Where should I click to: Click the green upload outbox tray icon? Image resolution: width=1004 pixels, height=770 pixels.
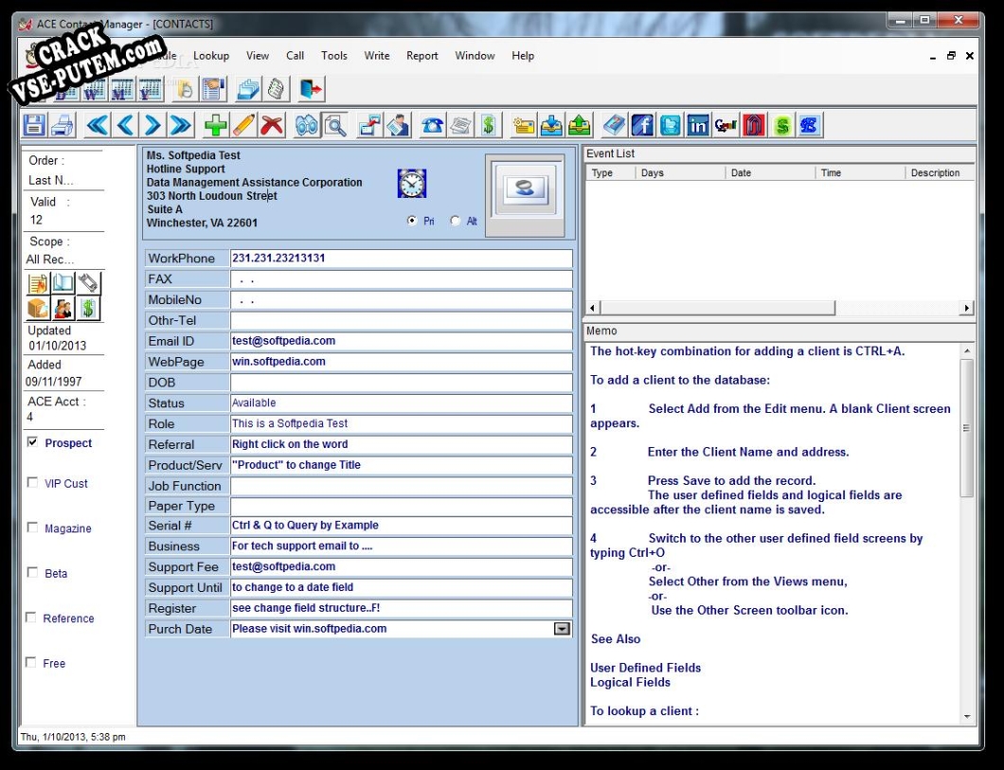click(x=579, y=125)
